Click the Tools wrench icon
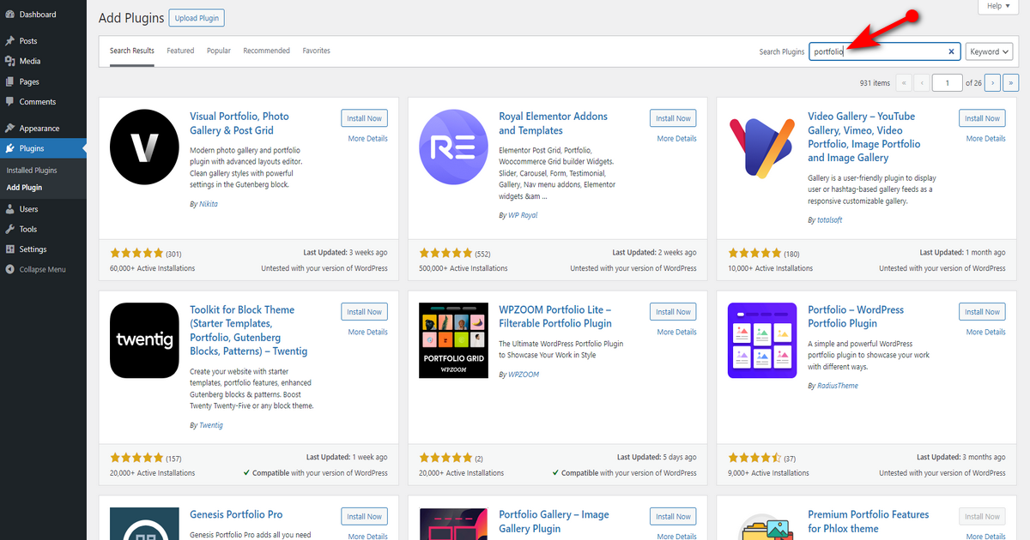 coord(9,229)
